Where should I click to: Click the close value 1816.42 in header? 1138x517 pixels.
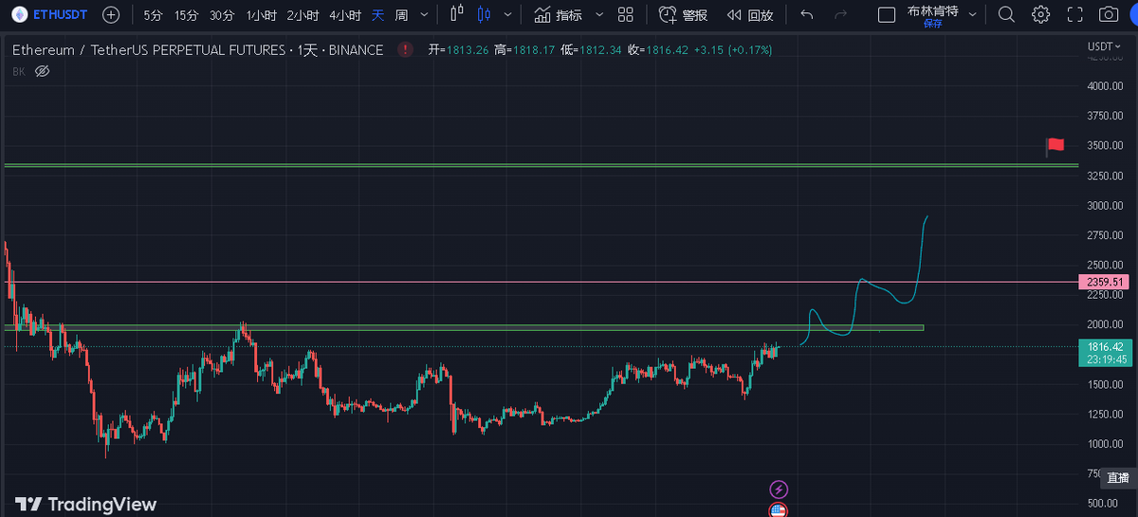point(668,49)
